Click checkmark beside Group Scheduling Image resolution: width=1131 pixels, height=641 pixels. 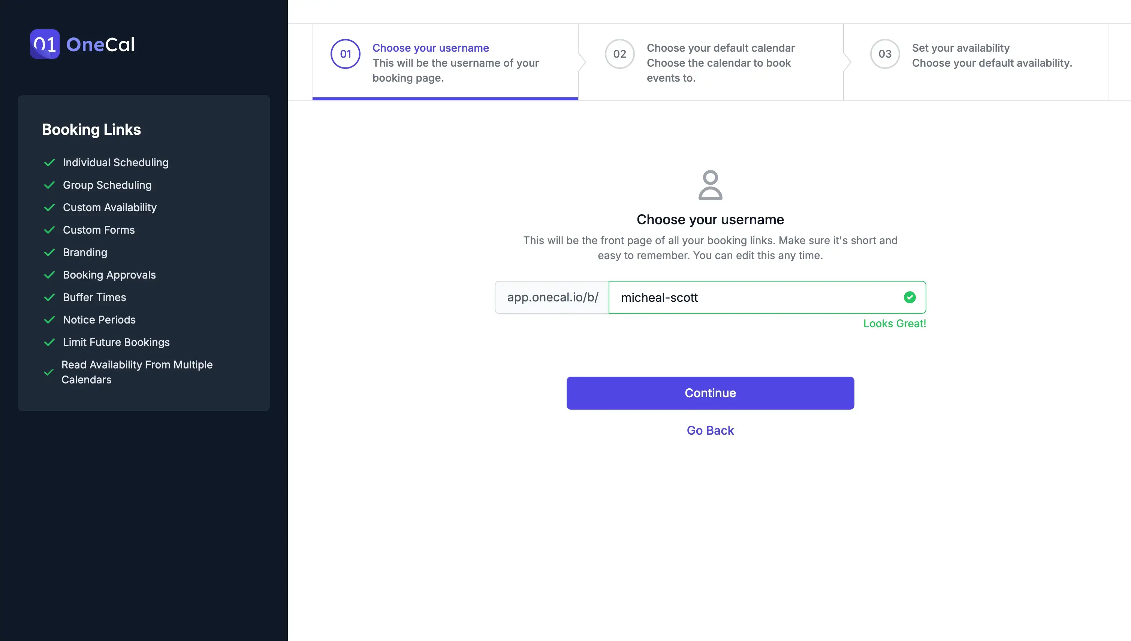point(49,185)
